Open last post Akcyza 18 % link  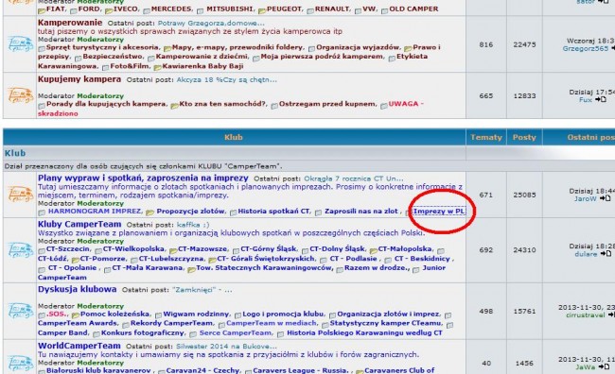coord(227,80)
